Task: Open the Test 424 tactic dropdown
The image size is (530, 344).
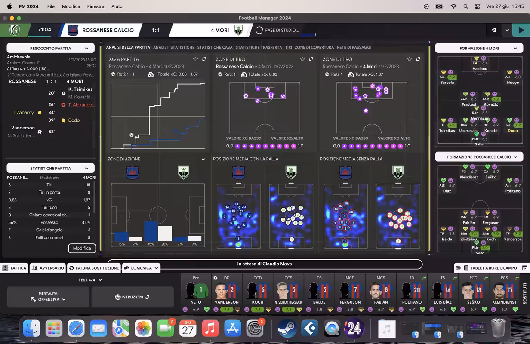Action: 90,280
